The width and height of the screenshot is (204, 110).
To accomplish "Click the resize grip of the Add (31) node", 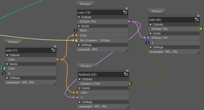I will (55, 83).
